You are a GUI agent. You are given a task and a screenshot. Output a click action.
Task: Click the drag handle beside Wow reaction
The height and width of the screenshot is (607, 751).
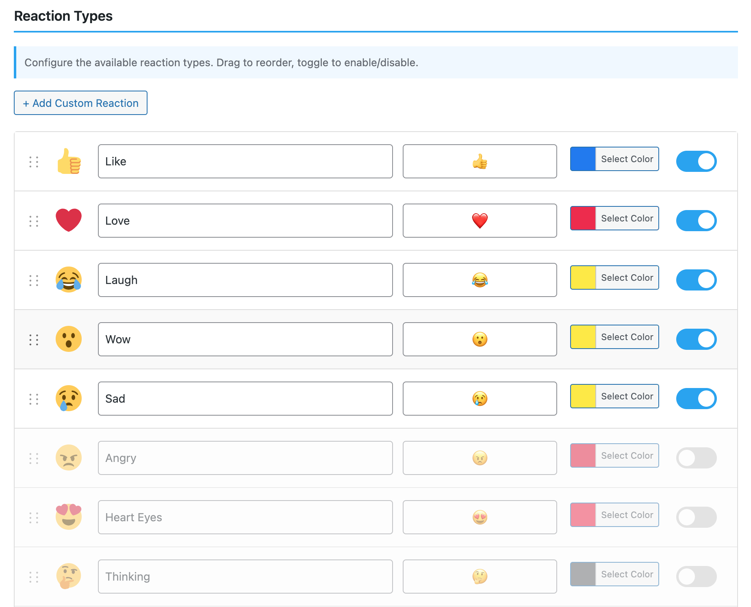pyautogui.click(x=34, y=340)
